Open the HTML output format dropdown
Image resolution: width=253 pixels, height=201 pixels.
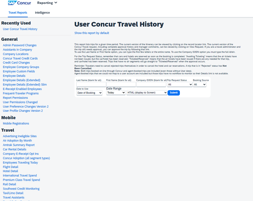tap(147, 93)
